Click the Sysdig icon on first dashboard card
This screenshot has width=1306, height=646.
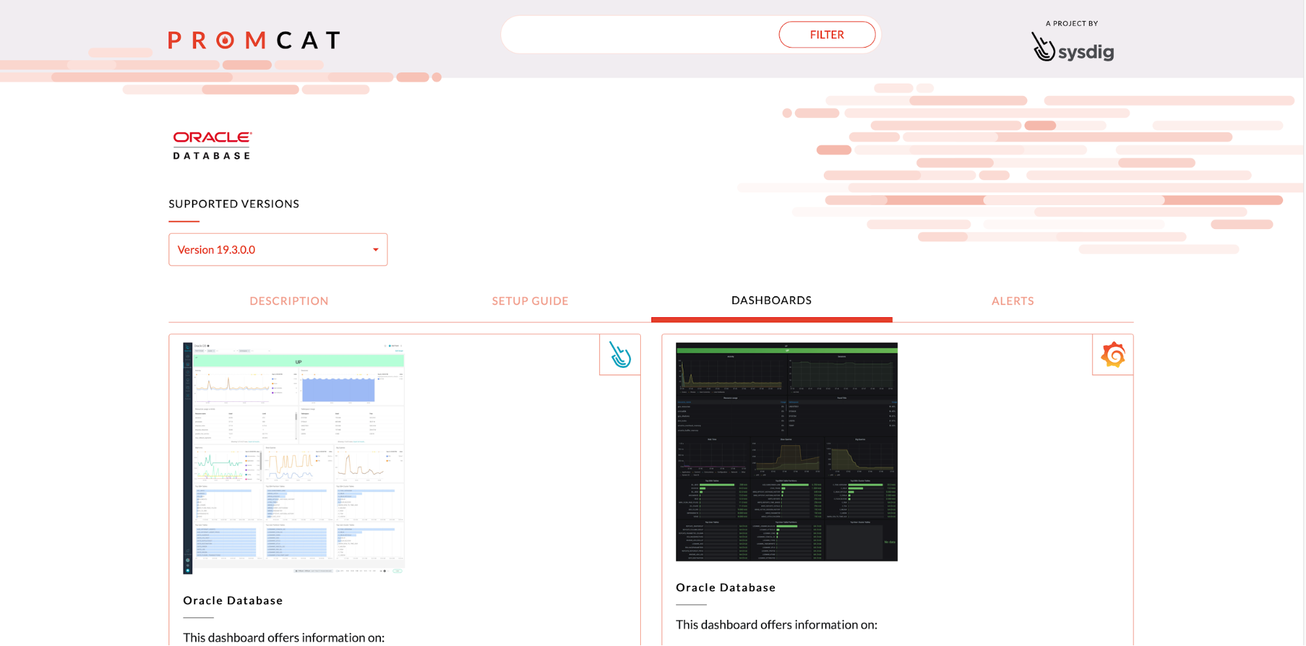point(620,355)
